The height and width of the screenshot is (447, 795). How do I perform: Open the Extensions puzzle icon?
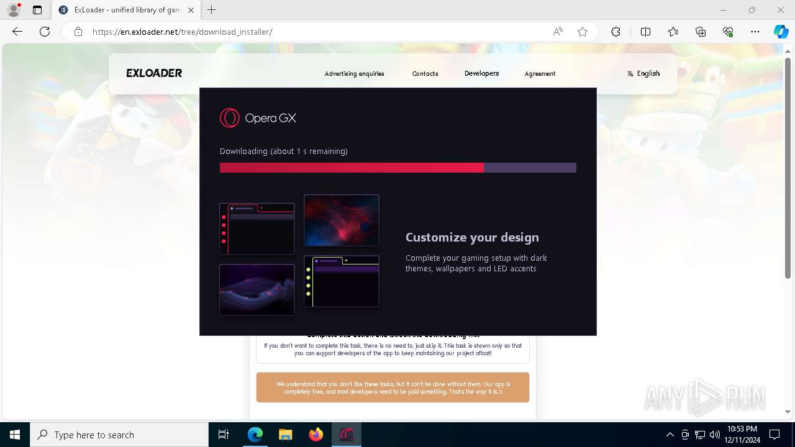pos(616,32)
